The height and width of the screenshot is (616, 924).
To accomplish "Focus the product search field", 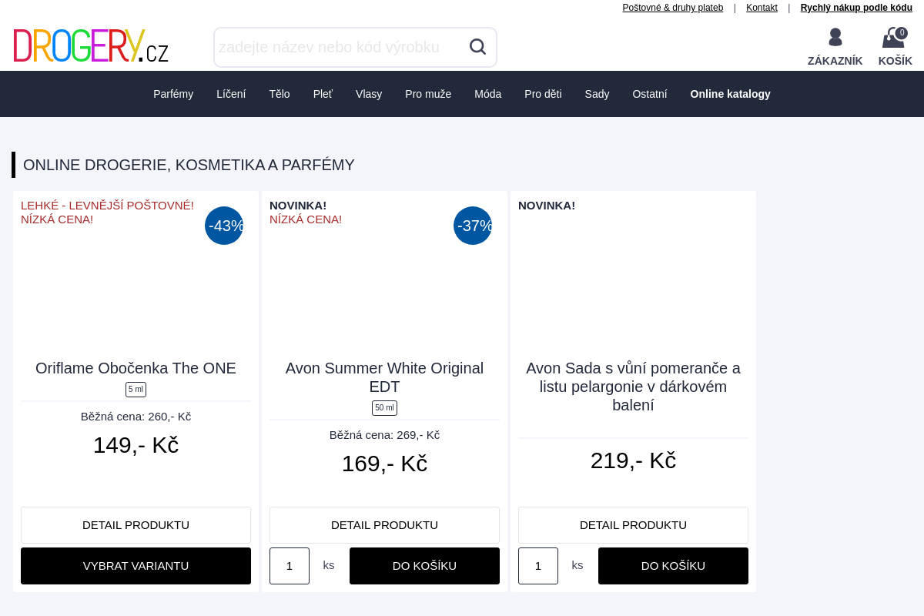I will [x=339, y=47].
